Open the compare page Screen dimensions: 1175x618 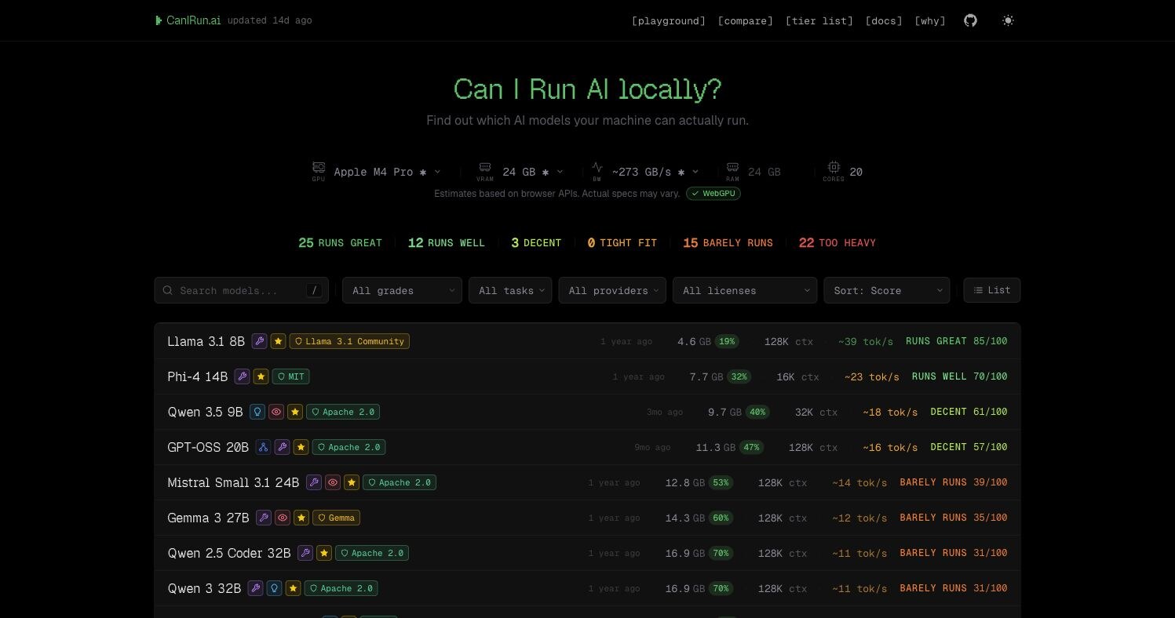(x=746, y=20)
